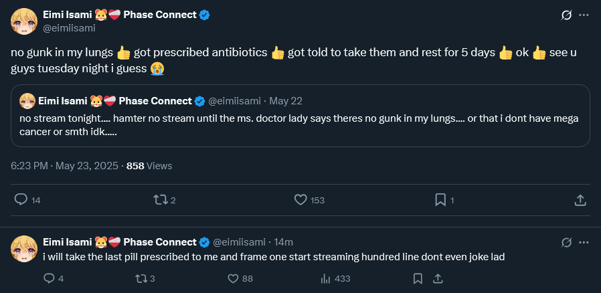Bookmark the main post
The height and width of the screenshot is (293, 601).
(440, 199)
